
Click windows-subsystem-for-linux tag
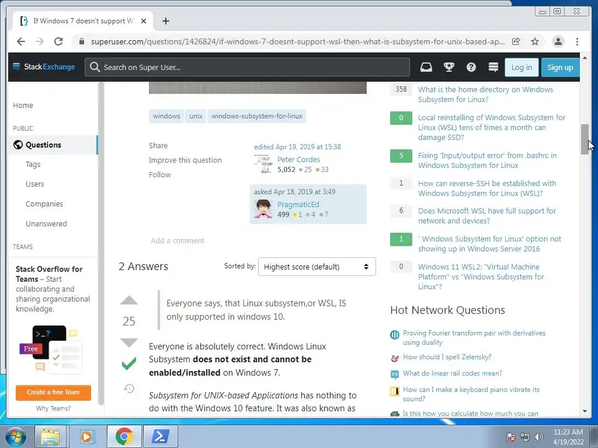click(x=257, y=116)
